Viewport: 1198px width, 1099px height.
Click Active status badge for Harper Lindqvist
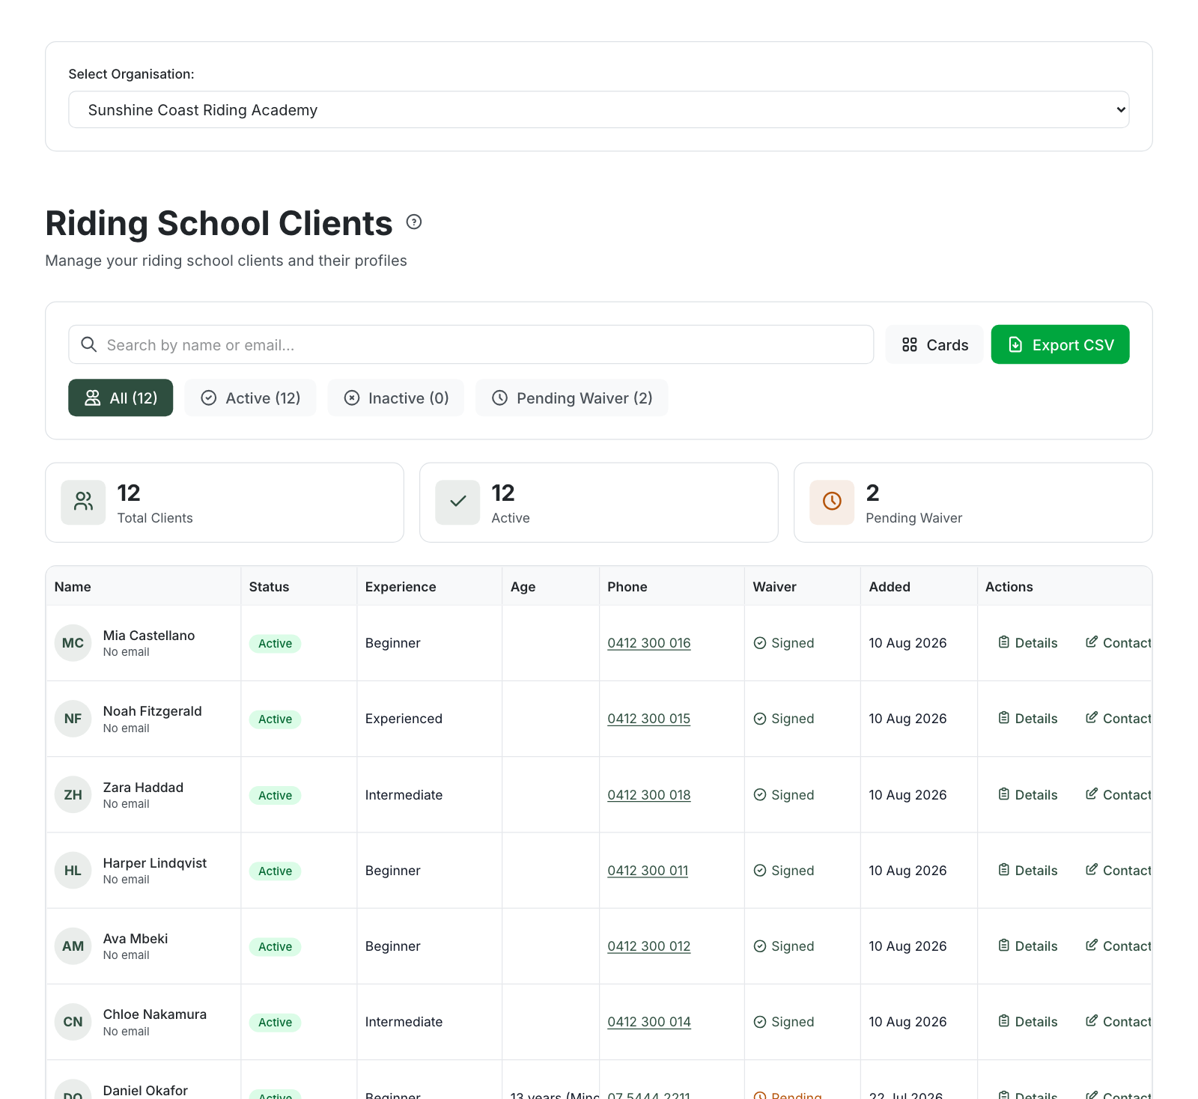[x=275, y=871]
